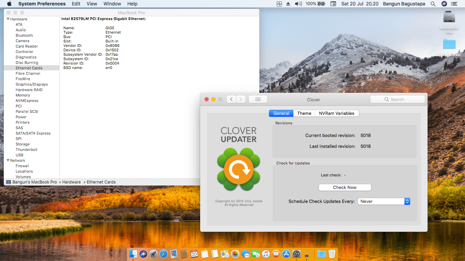Collapse the Network tree section
This screenshot has height=261, width=465.
coord(8,160)
